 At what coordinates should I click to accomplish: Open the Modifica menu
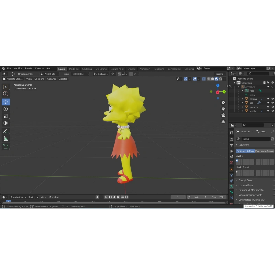[x=18, y=68]
